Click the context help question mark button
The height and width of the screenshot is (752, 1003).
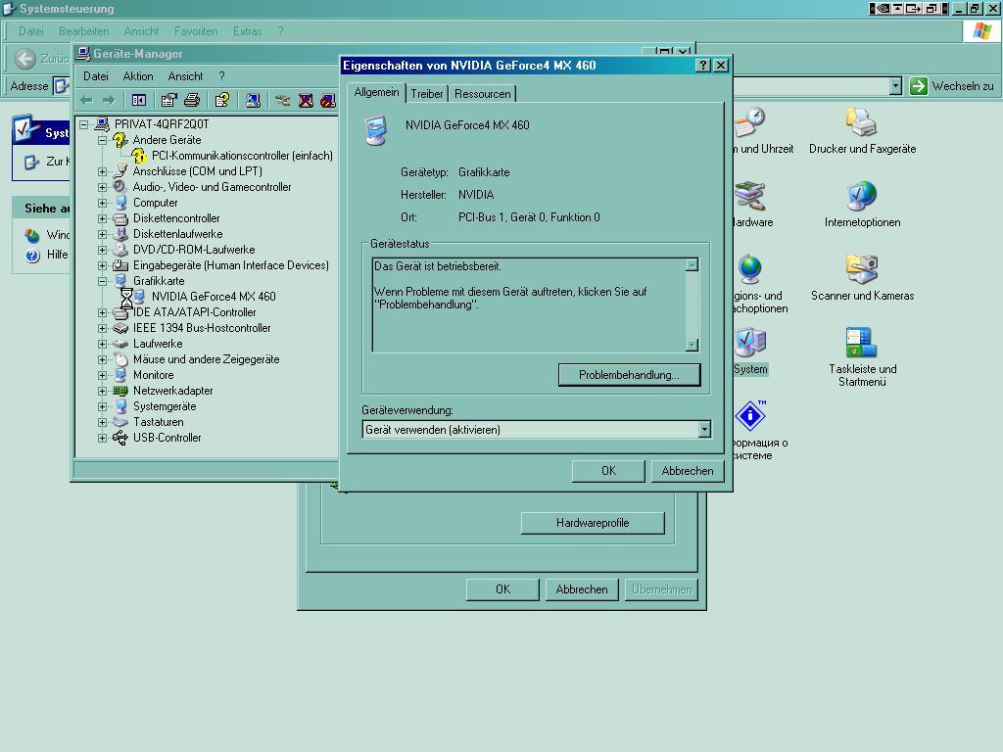(702, 66)
